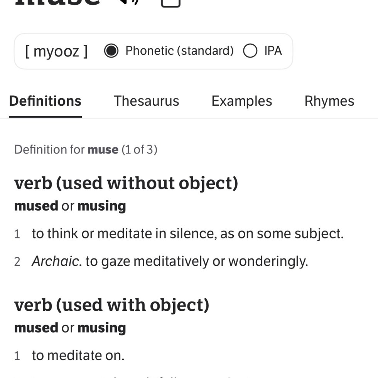Click the "to meditate on." definition
The height and width of the screenshot is (378, 378).
[78, 355]
